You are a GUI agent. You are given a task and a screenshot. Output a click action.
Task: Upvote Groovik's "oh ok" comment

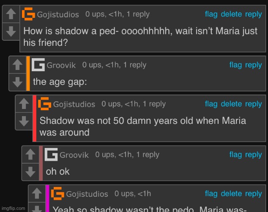tap(30, 154)
